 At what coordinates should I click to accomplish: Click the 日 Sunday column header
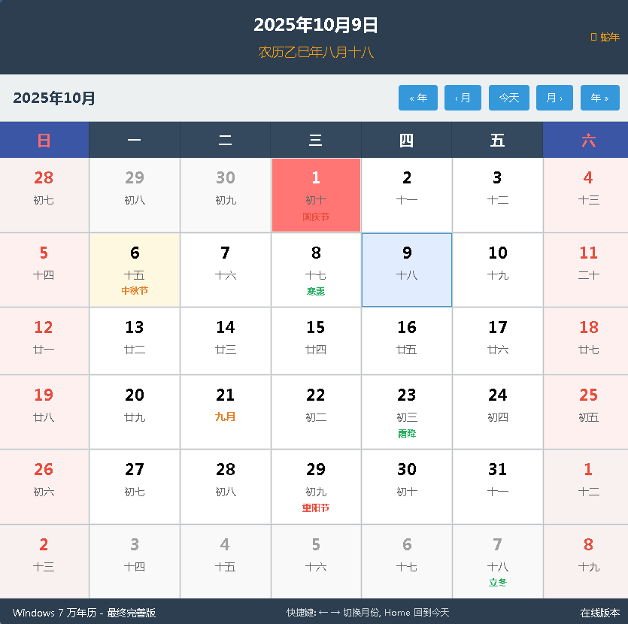(x=44, y=141)
